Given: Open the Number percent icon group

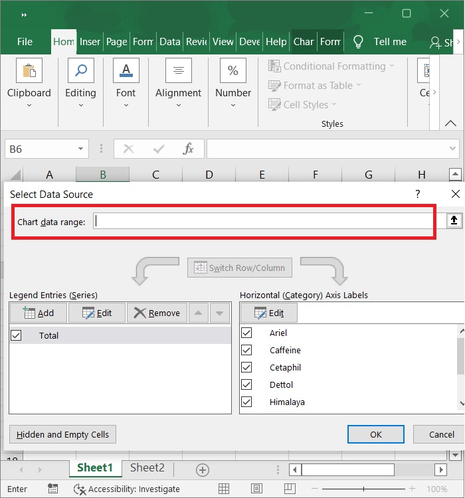Looking at the screenshot, I should 233,70.
